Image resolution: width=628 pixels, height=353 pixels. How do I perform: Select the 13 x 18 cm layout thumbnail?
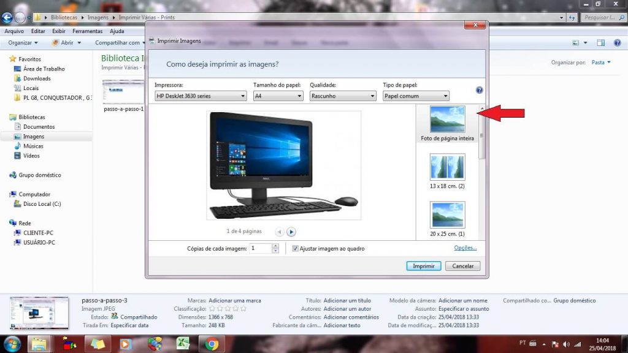click(448, 167)
